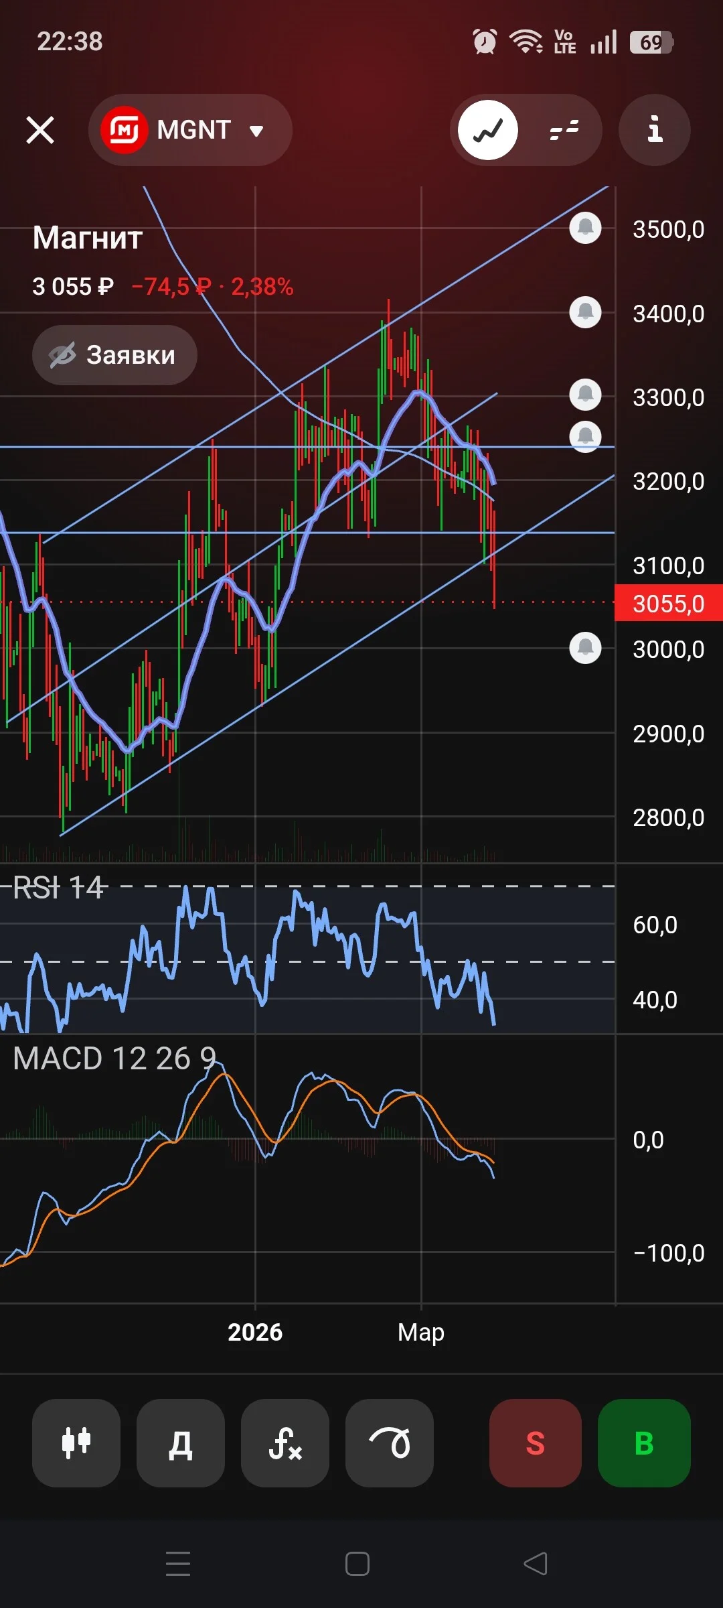Tap the 2026 time axis marker
Viewport: 723px width, 1608px height.
255,1332
